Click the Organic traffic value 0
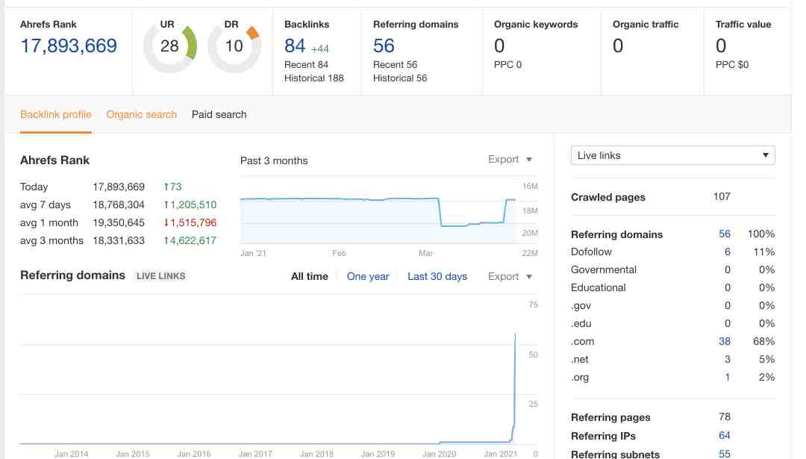The height and width of the screenshot is (459, 806). tap(618, 46)
